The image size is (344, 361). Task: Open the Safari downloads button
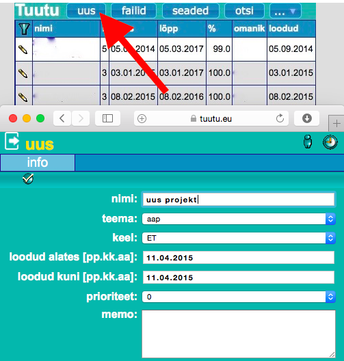pyautogui.click(x=306, y=118)
